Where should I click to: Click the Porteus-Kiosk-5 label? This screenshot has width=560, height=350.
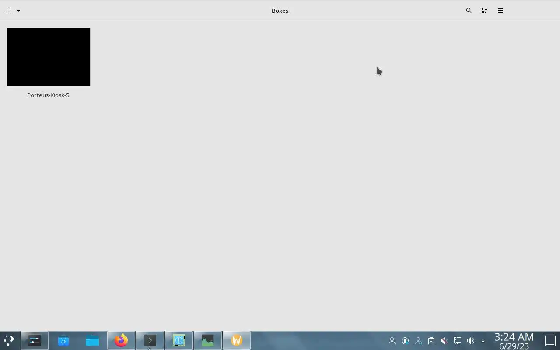(48, 95)
